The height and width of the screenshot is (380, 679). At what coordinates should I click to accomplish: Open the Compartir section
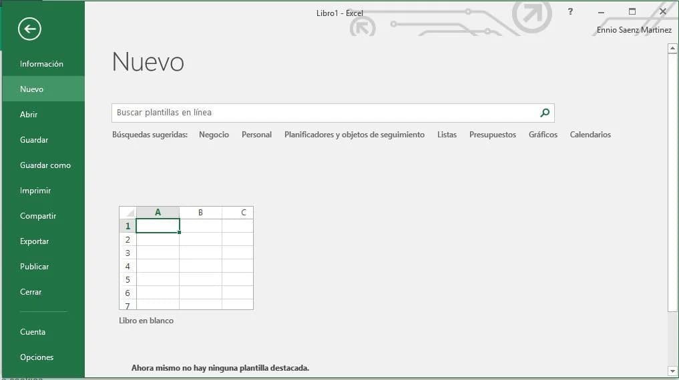[43, 216]
